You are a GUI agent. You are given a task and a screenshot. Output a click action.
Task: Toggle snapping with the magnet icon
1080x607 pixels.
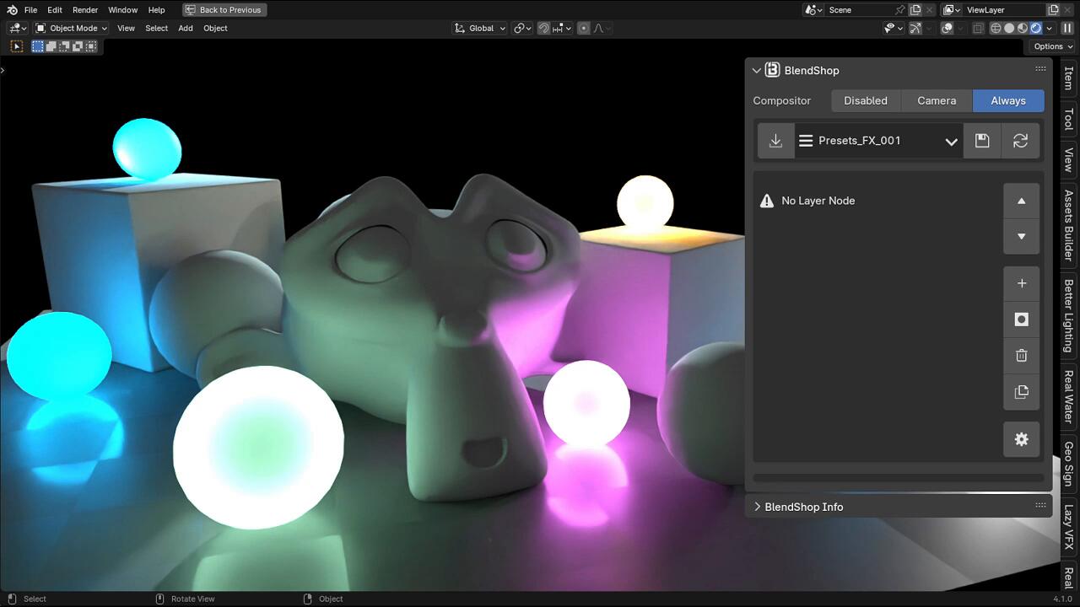pos(544,28)
